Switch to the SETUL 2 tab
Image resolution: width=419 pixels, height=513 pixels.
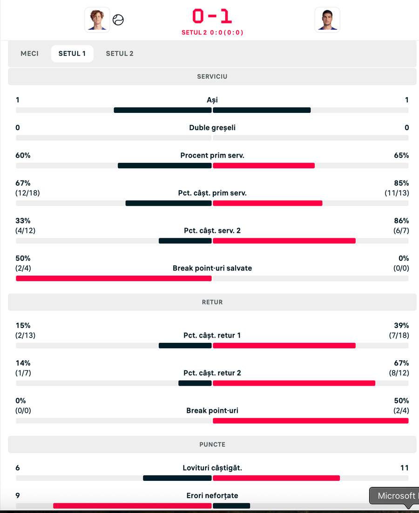tap(119, 53)
